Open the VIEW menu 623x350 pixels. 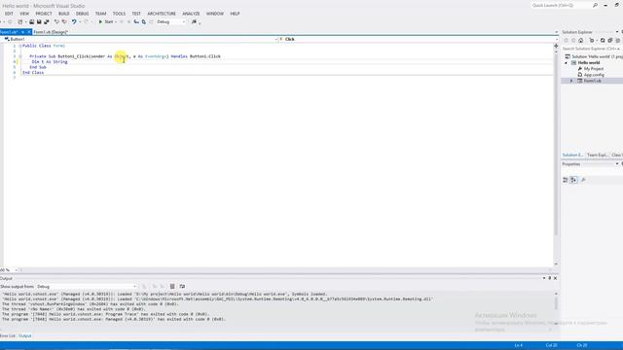24,14
